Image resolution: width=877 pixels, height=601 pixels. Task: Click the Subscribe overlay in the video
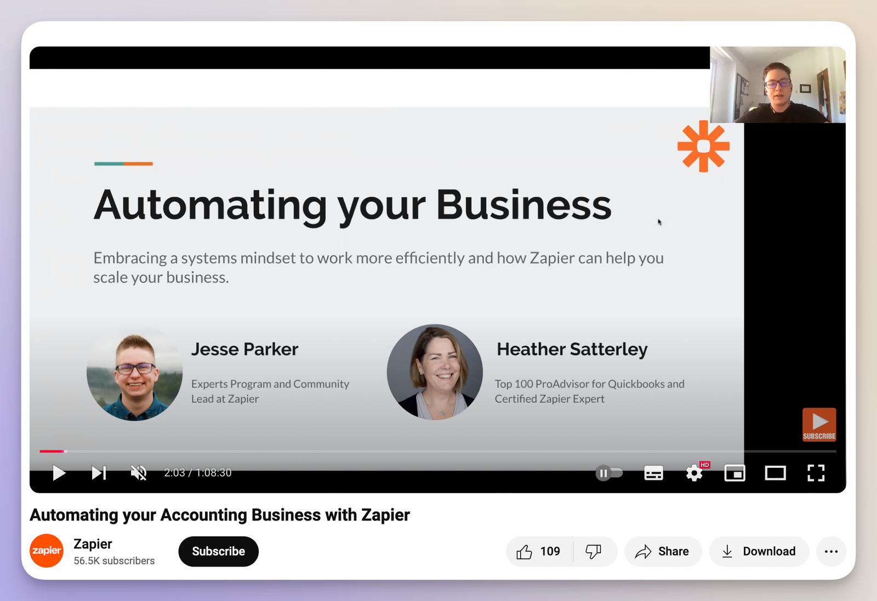point(819,425)
